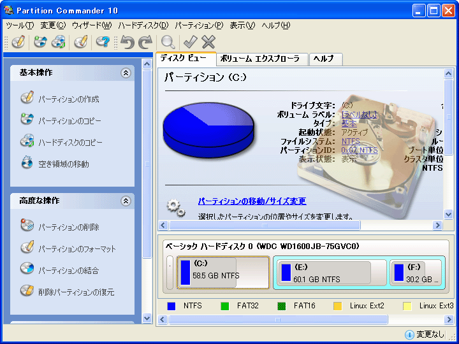This screenshot has width=459, height=344.
Task: Click the パーティションのコピー sidebar icon
Action: click(27, 119)
